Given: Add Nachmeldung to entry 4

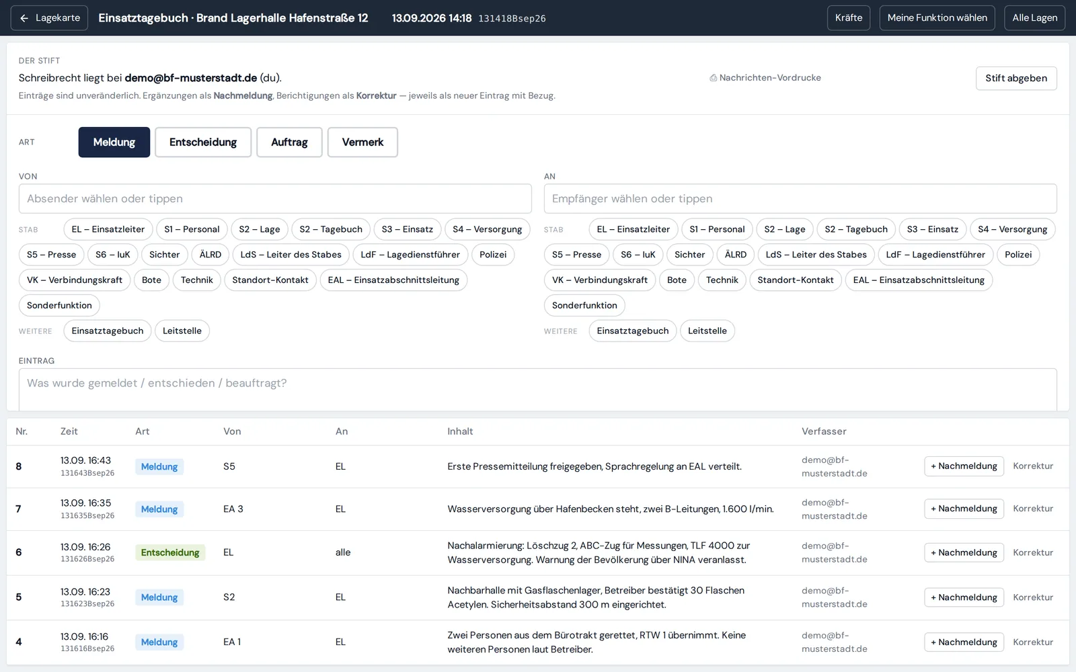Looking at the screenshot, I should [964, 642].
